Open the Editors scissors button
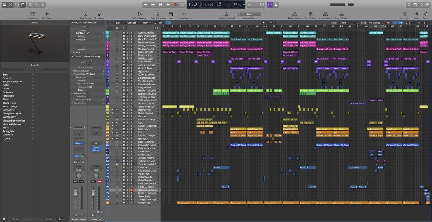 click(43, 5)
